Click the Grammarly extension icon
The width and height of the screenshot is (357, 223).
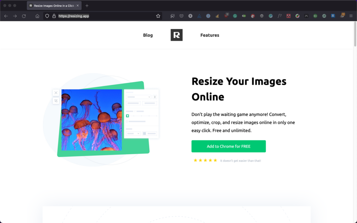point(235,16)
